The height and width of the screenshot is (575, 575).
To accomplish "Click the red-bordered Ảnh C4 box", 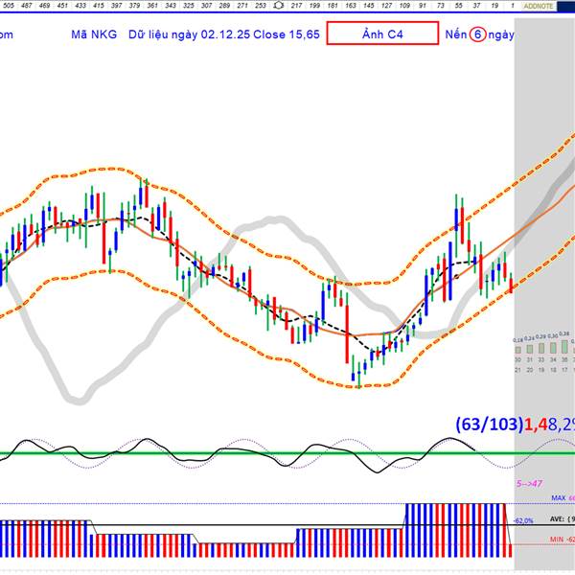I will click(382, 34).
